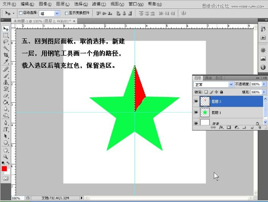Select the History Brush tool
The height and width of the screenshot is (202, 268).
(6, 89)
